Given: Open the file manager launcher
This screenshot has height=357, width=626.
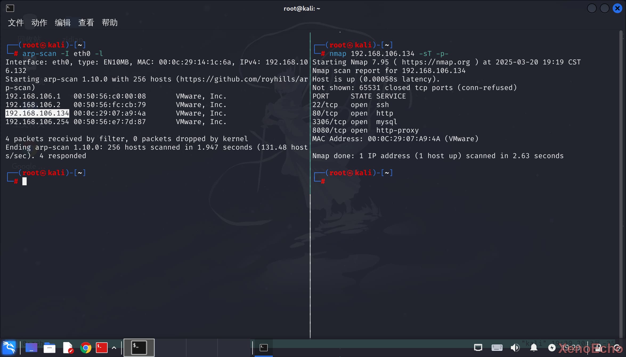Looking at the screenshot, I should point(50,347).
